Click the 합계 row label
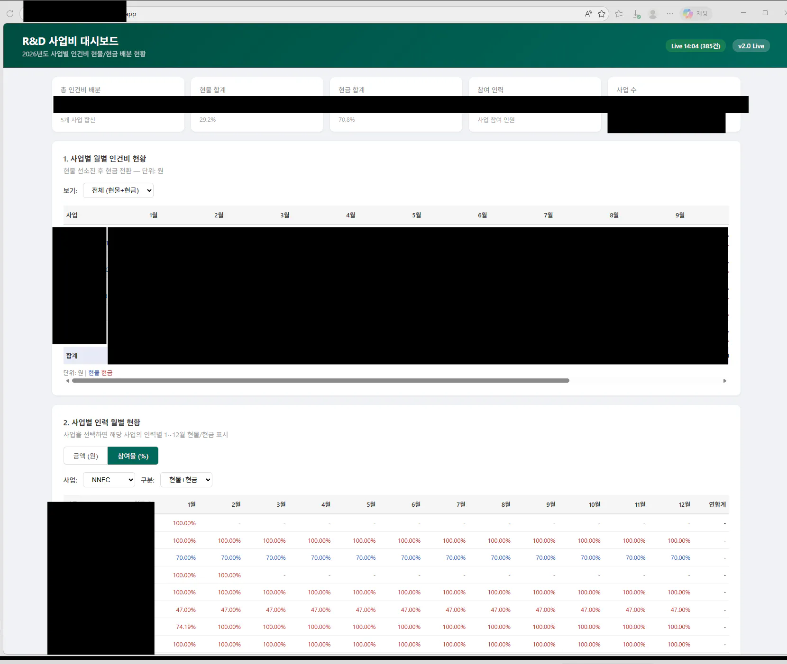 [x=72, y=356]
